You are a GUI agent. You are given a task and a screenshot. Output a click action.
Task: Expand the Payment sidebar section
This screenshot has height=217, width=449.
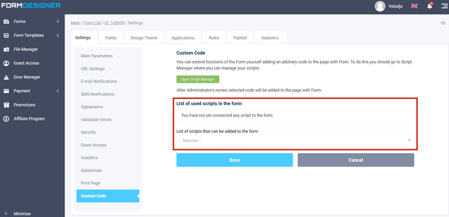(58, 91)
